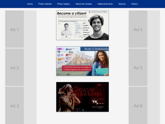Select the Ad 5 placeholder

pos(138,67)
